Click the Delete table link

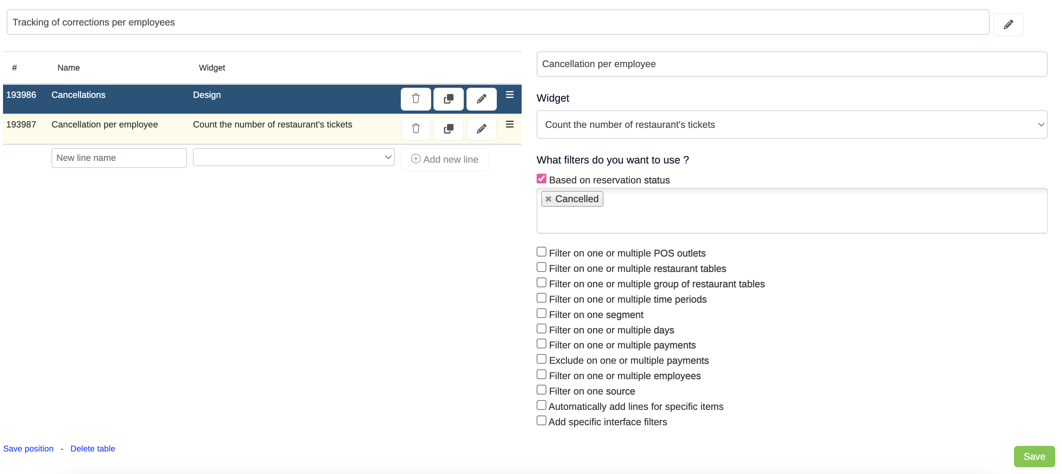(x=92, y=448)
